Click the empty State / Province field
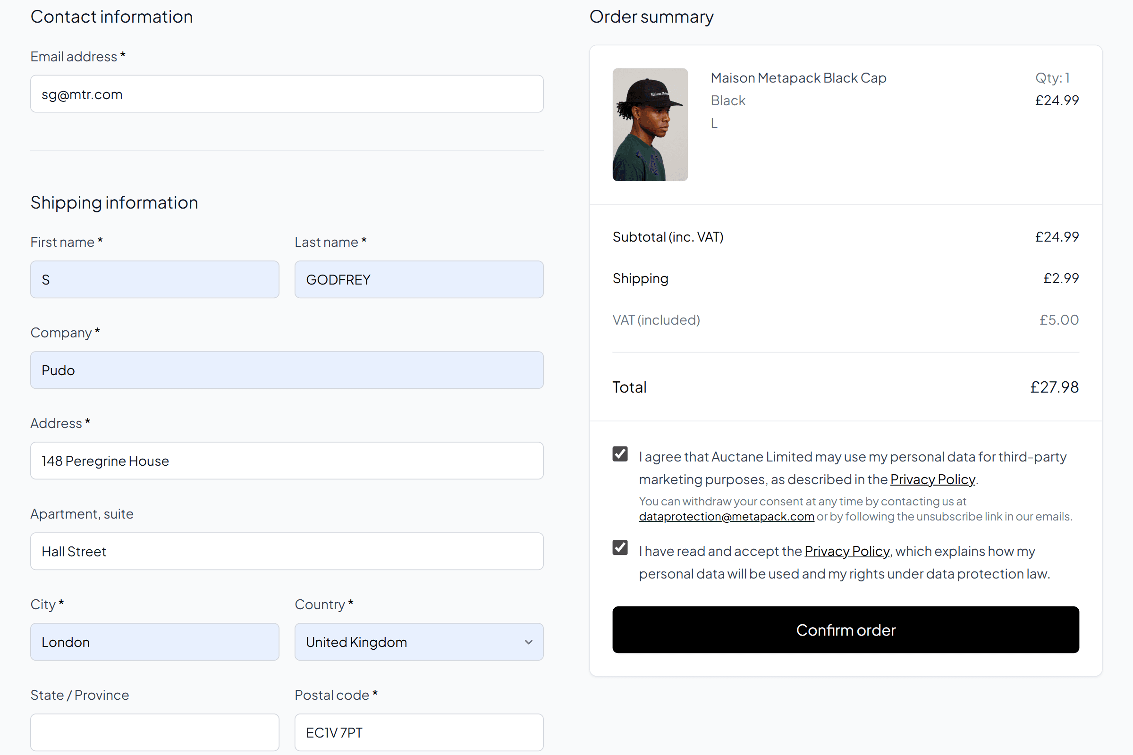Viewport: 1133px width, 755px height. pyautogui.click(x=155, y=732)
